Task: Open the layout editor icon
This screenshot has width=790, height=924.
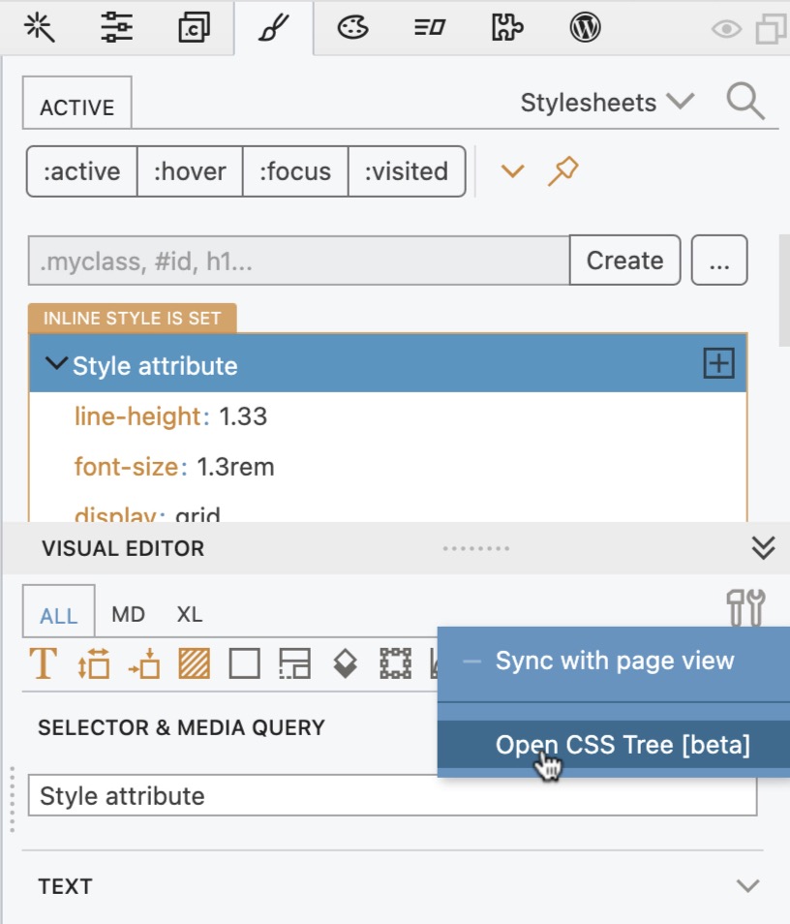Action: [294, 663]
